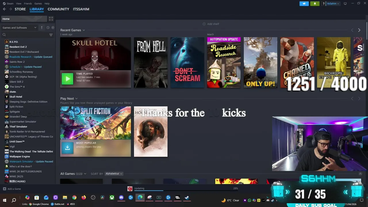Open the ItsSahim account dropdown
Viewport: 368px width, 207px height.
coord(333,4)
